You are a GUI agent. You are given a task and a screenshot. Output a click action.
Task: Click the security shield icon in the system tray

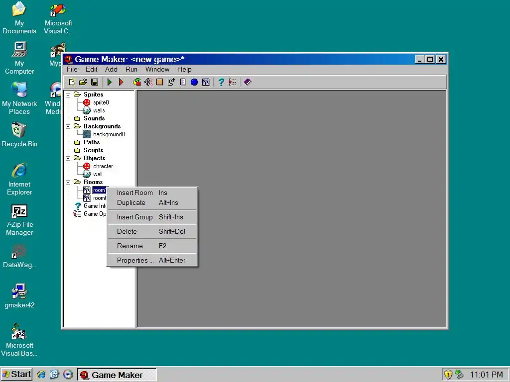[x=448, y=375]
